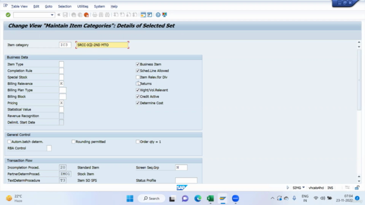Click the blue Help question-mark icon
The height and width of the screenshot is (205, 365).
(x=158, y=15)
